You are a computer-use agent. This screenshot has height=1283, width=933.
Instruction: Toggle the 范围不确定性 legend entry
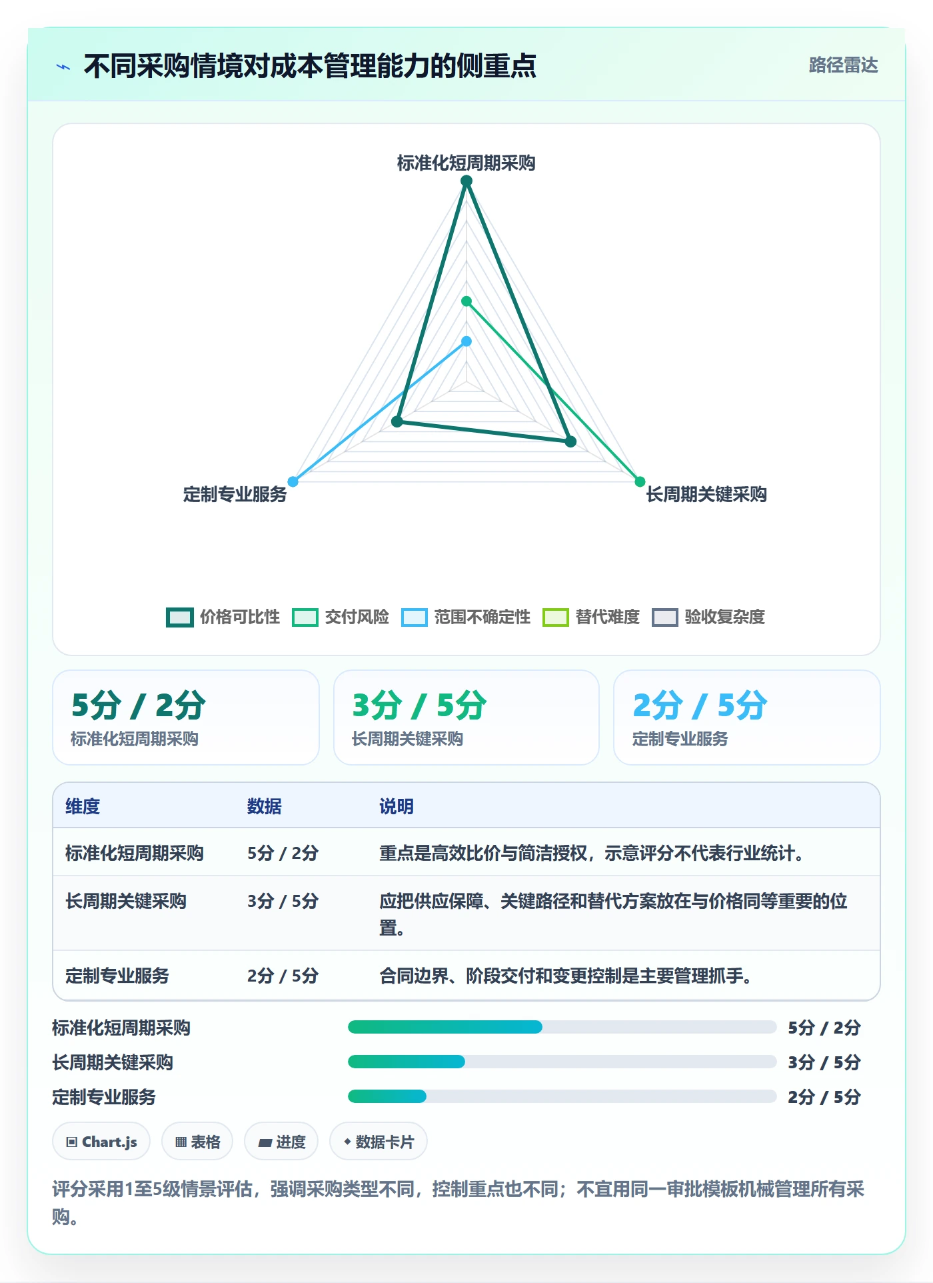[x=466, y=617]
